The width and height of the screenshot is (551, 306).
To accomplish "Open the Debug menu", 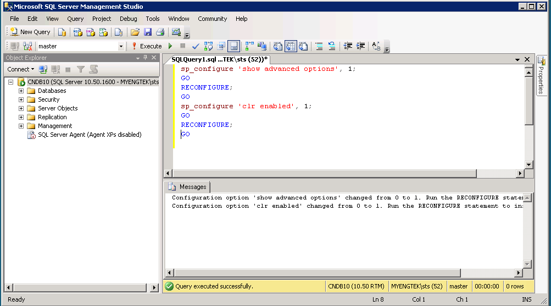I will pyautogui.click(x=128, y=19).
